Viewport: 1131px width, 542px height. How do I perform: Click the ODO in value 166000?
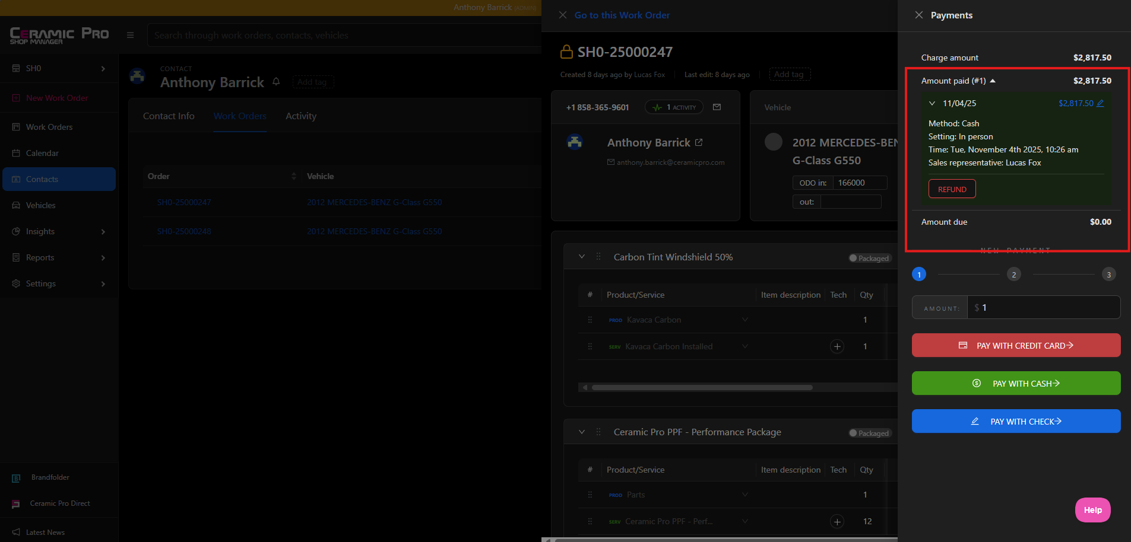coord(860,183)
